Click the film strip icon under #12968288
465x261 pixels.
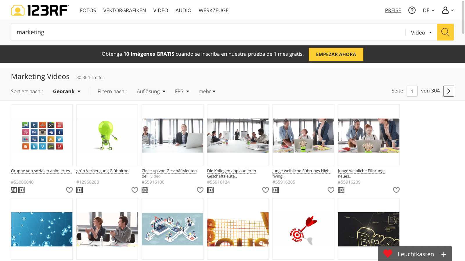[x=79, y=190]
